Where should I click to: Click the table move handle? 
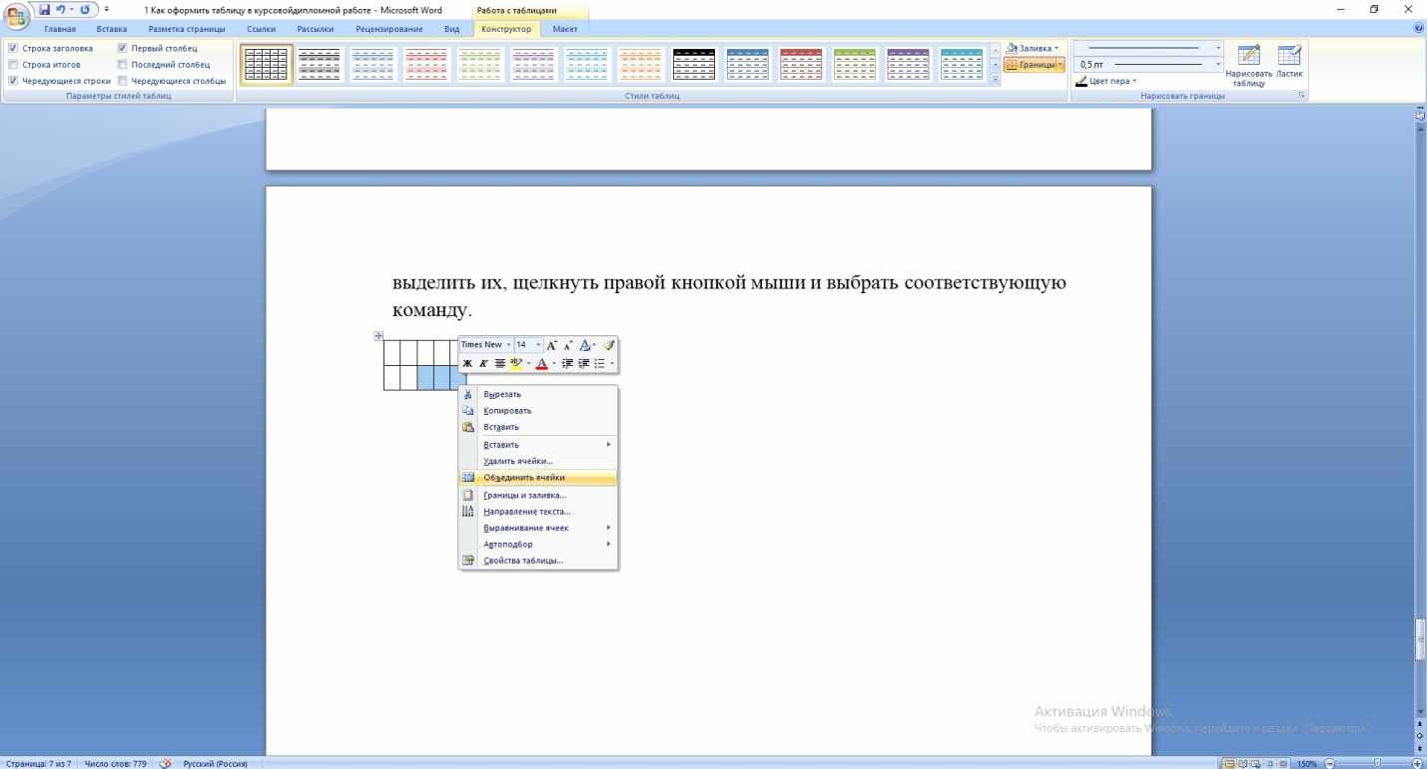[x=377, y=335]
